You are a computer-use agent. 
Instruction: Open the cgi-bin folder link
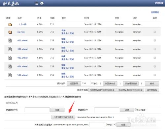tap(21, 32)
